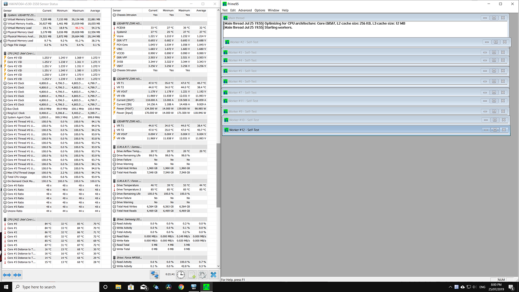
Task: Select the Total CPU Usage sensor row
Action: [x=17, y=176]
